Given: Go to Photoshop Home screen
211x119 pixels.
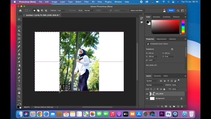Looking at the screenshot, I should (x=20, y=11).
